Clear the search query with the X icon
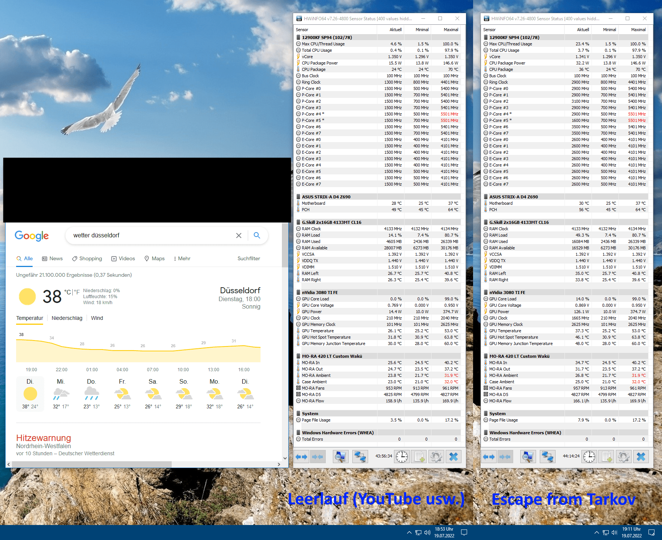Screen dimensions: 662x540 coord(239,235)
